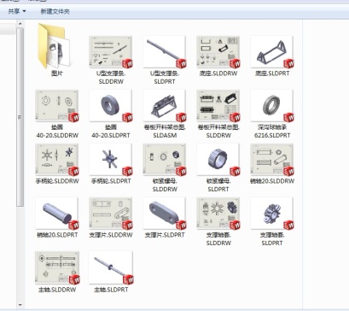Click the folder name label 图片
The width and height of the screenshot is (349, 311).
57,73
